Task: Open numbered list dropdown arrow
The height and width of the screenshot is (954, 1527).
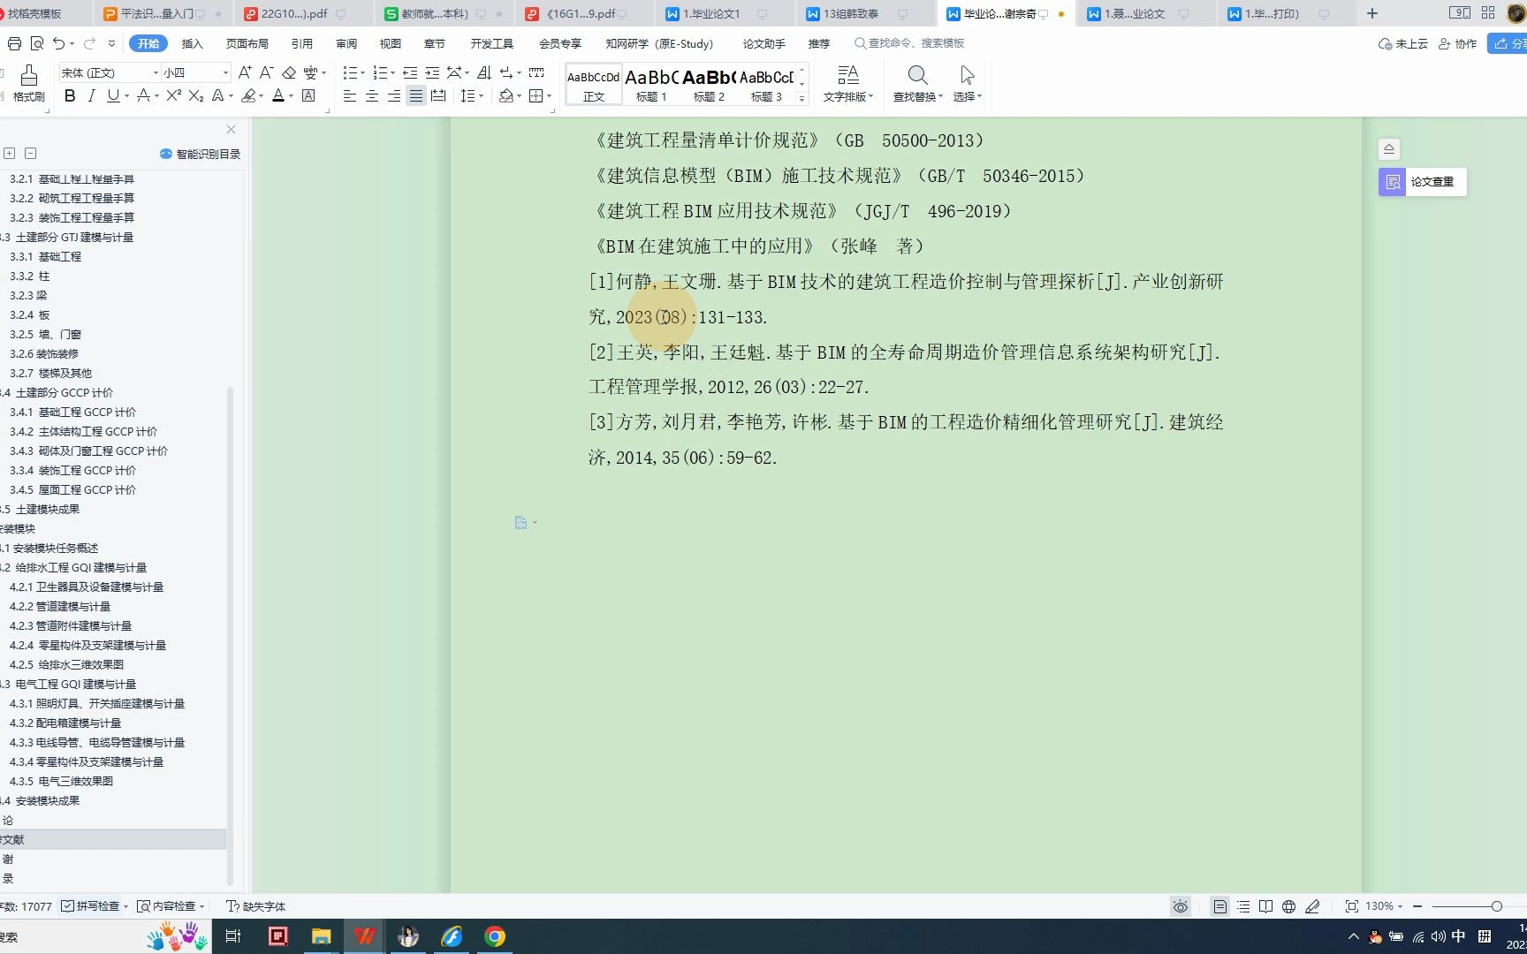Action: 392,73
